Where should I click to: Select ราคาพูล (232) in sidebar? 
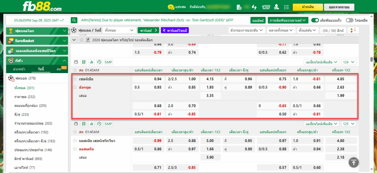[x=25, y=97]
